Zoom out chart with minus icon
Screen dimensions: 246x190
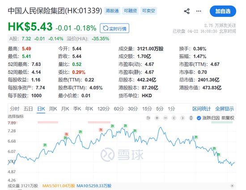pyautogui.click(x=165, y=118)
